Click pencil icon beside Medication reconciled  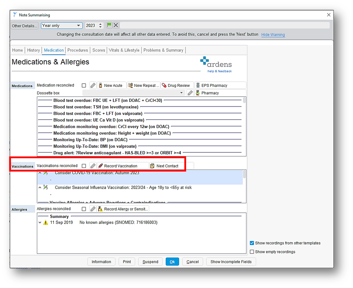[x=93, y=85]
